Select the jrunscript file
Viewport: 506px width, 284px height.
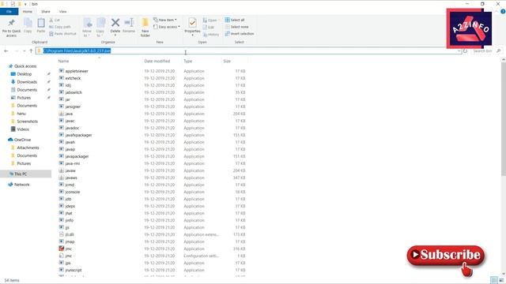pyautogui.click(x=74, y=270)
